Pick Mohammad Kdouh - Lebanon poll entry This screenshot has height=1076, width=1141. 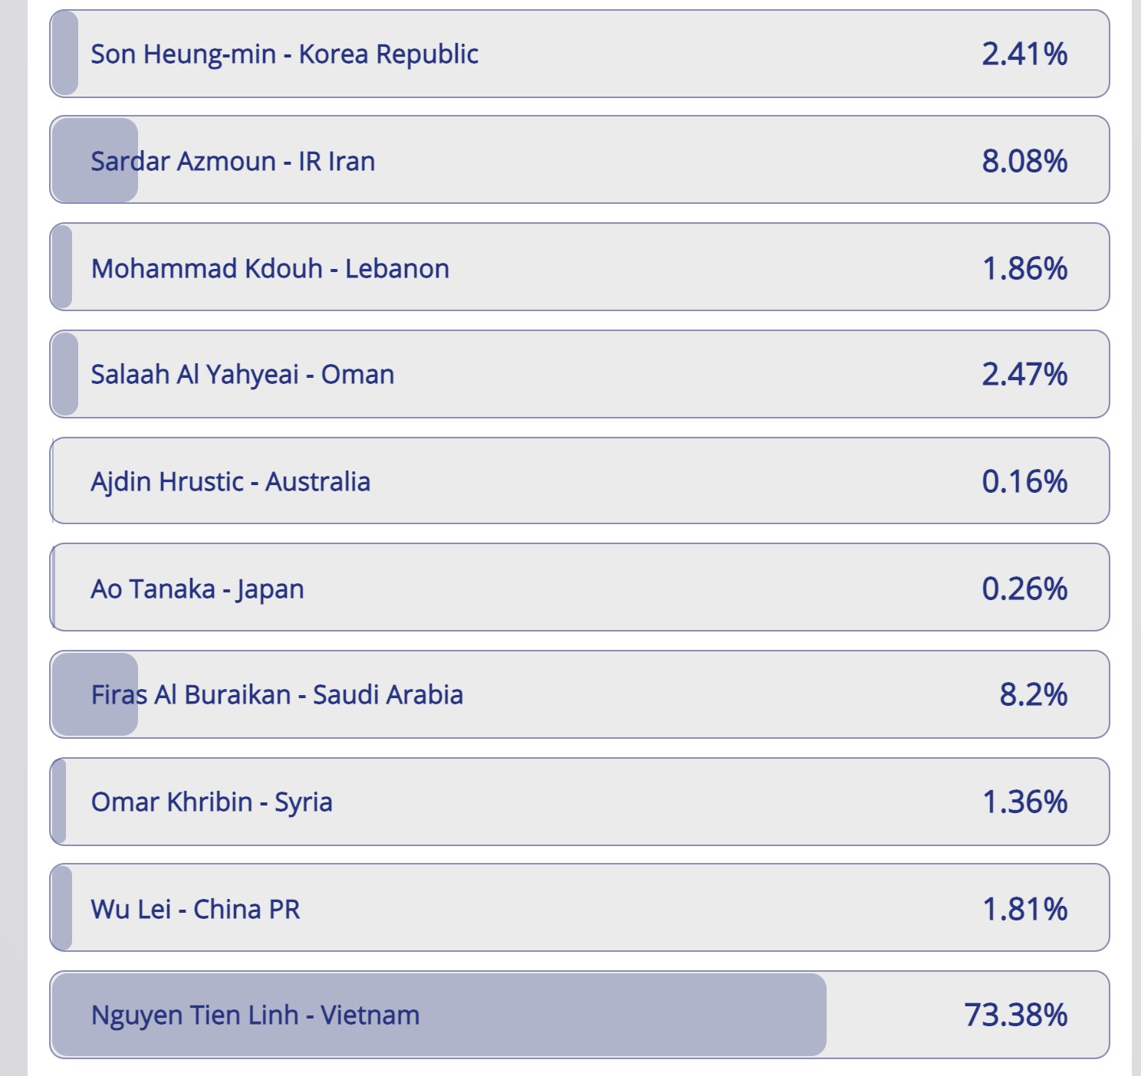pos(580,267)
